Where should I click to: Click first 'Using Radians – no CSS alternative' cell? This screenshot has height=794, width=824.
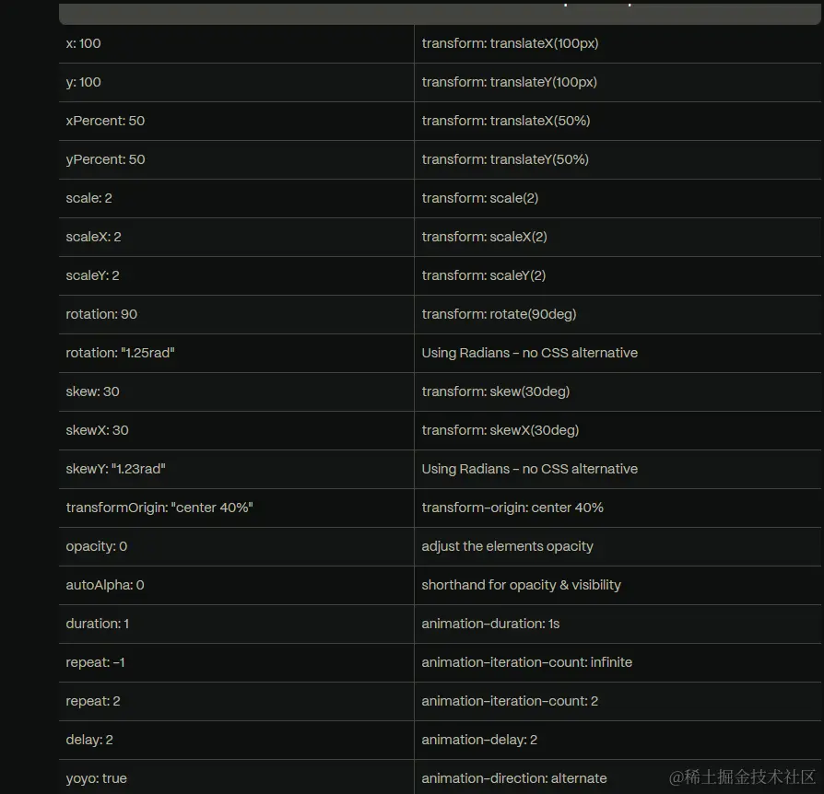(618, 354)
